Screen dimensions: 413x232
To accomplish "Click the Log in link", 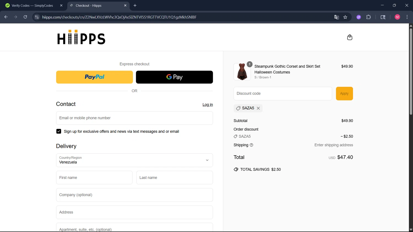I will point(208,105).
